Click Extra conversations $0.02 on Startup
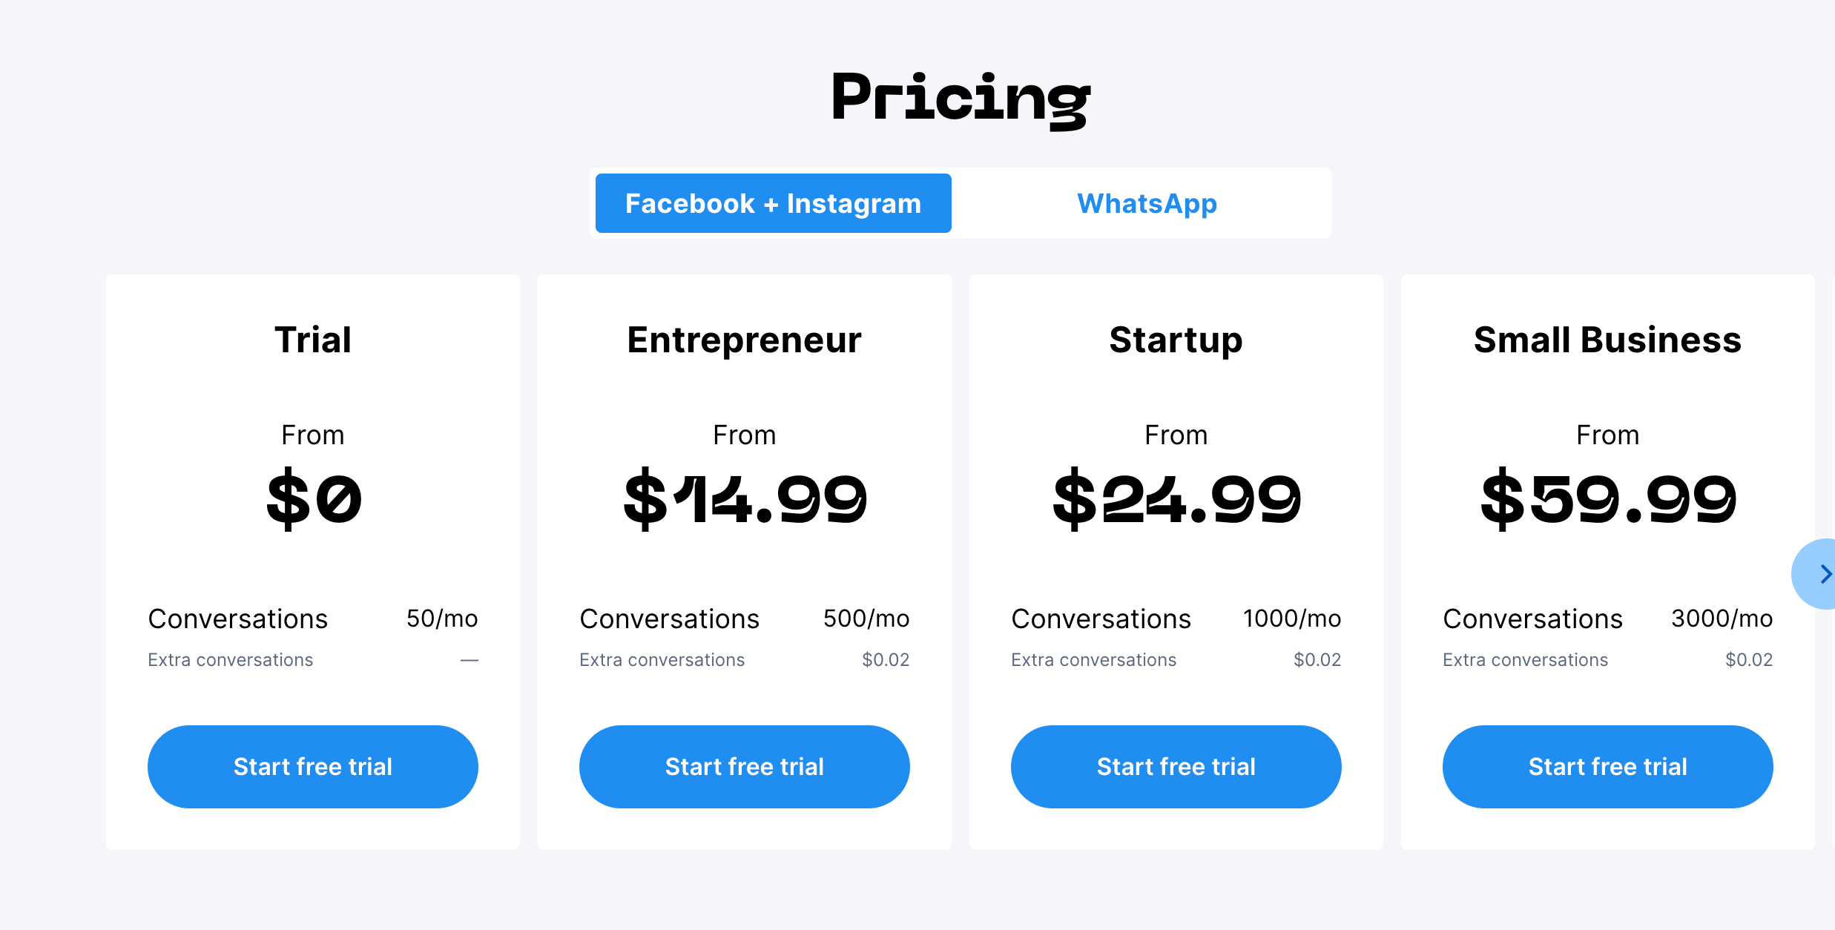Image resolution: width=1835 pixels, height=930 pixels. pos(1176,659)
